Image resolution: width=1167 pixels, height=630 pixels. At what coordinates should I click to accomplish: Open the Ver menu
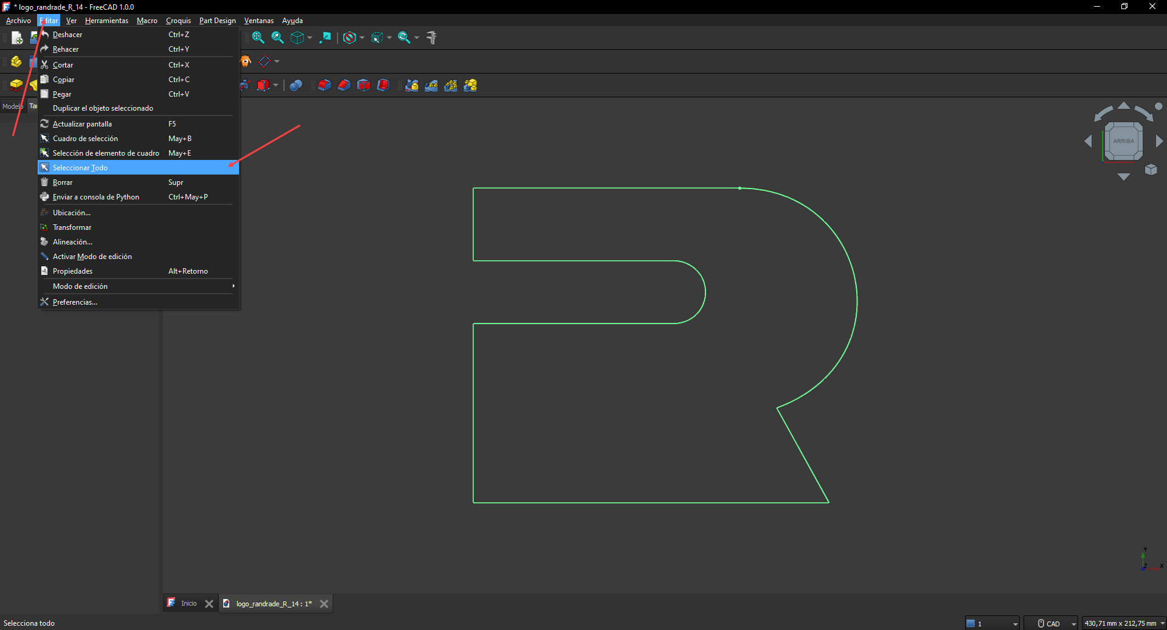click(71, 21)
